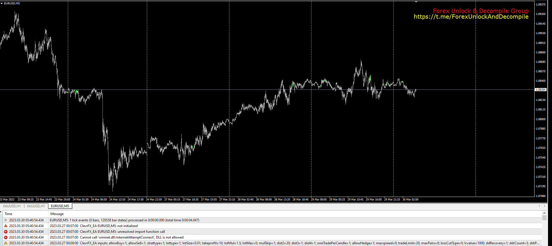Click the Time column header

pos(9,214)
